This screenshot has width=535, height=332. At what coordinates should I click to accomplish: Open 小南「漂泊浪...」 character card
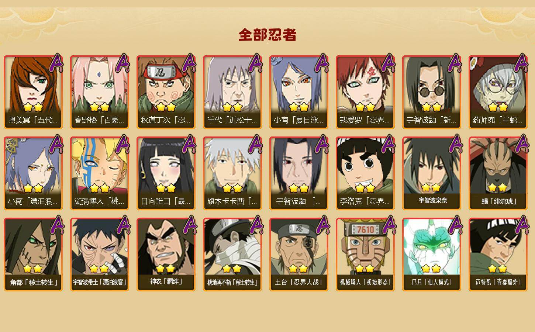pyautogui.click(x=33, y=173)
